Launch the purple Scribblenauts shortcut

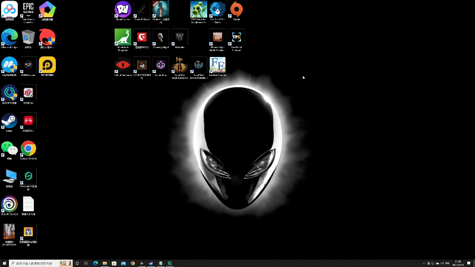pyautogui.click(x=123, y=10)
